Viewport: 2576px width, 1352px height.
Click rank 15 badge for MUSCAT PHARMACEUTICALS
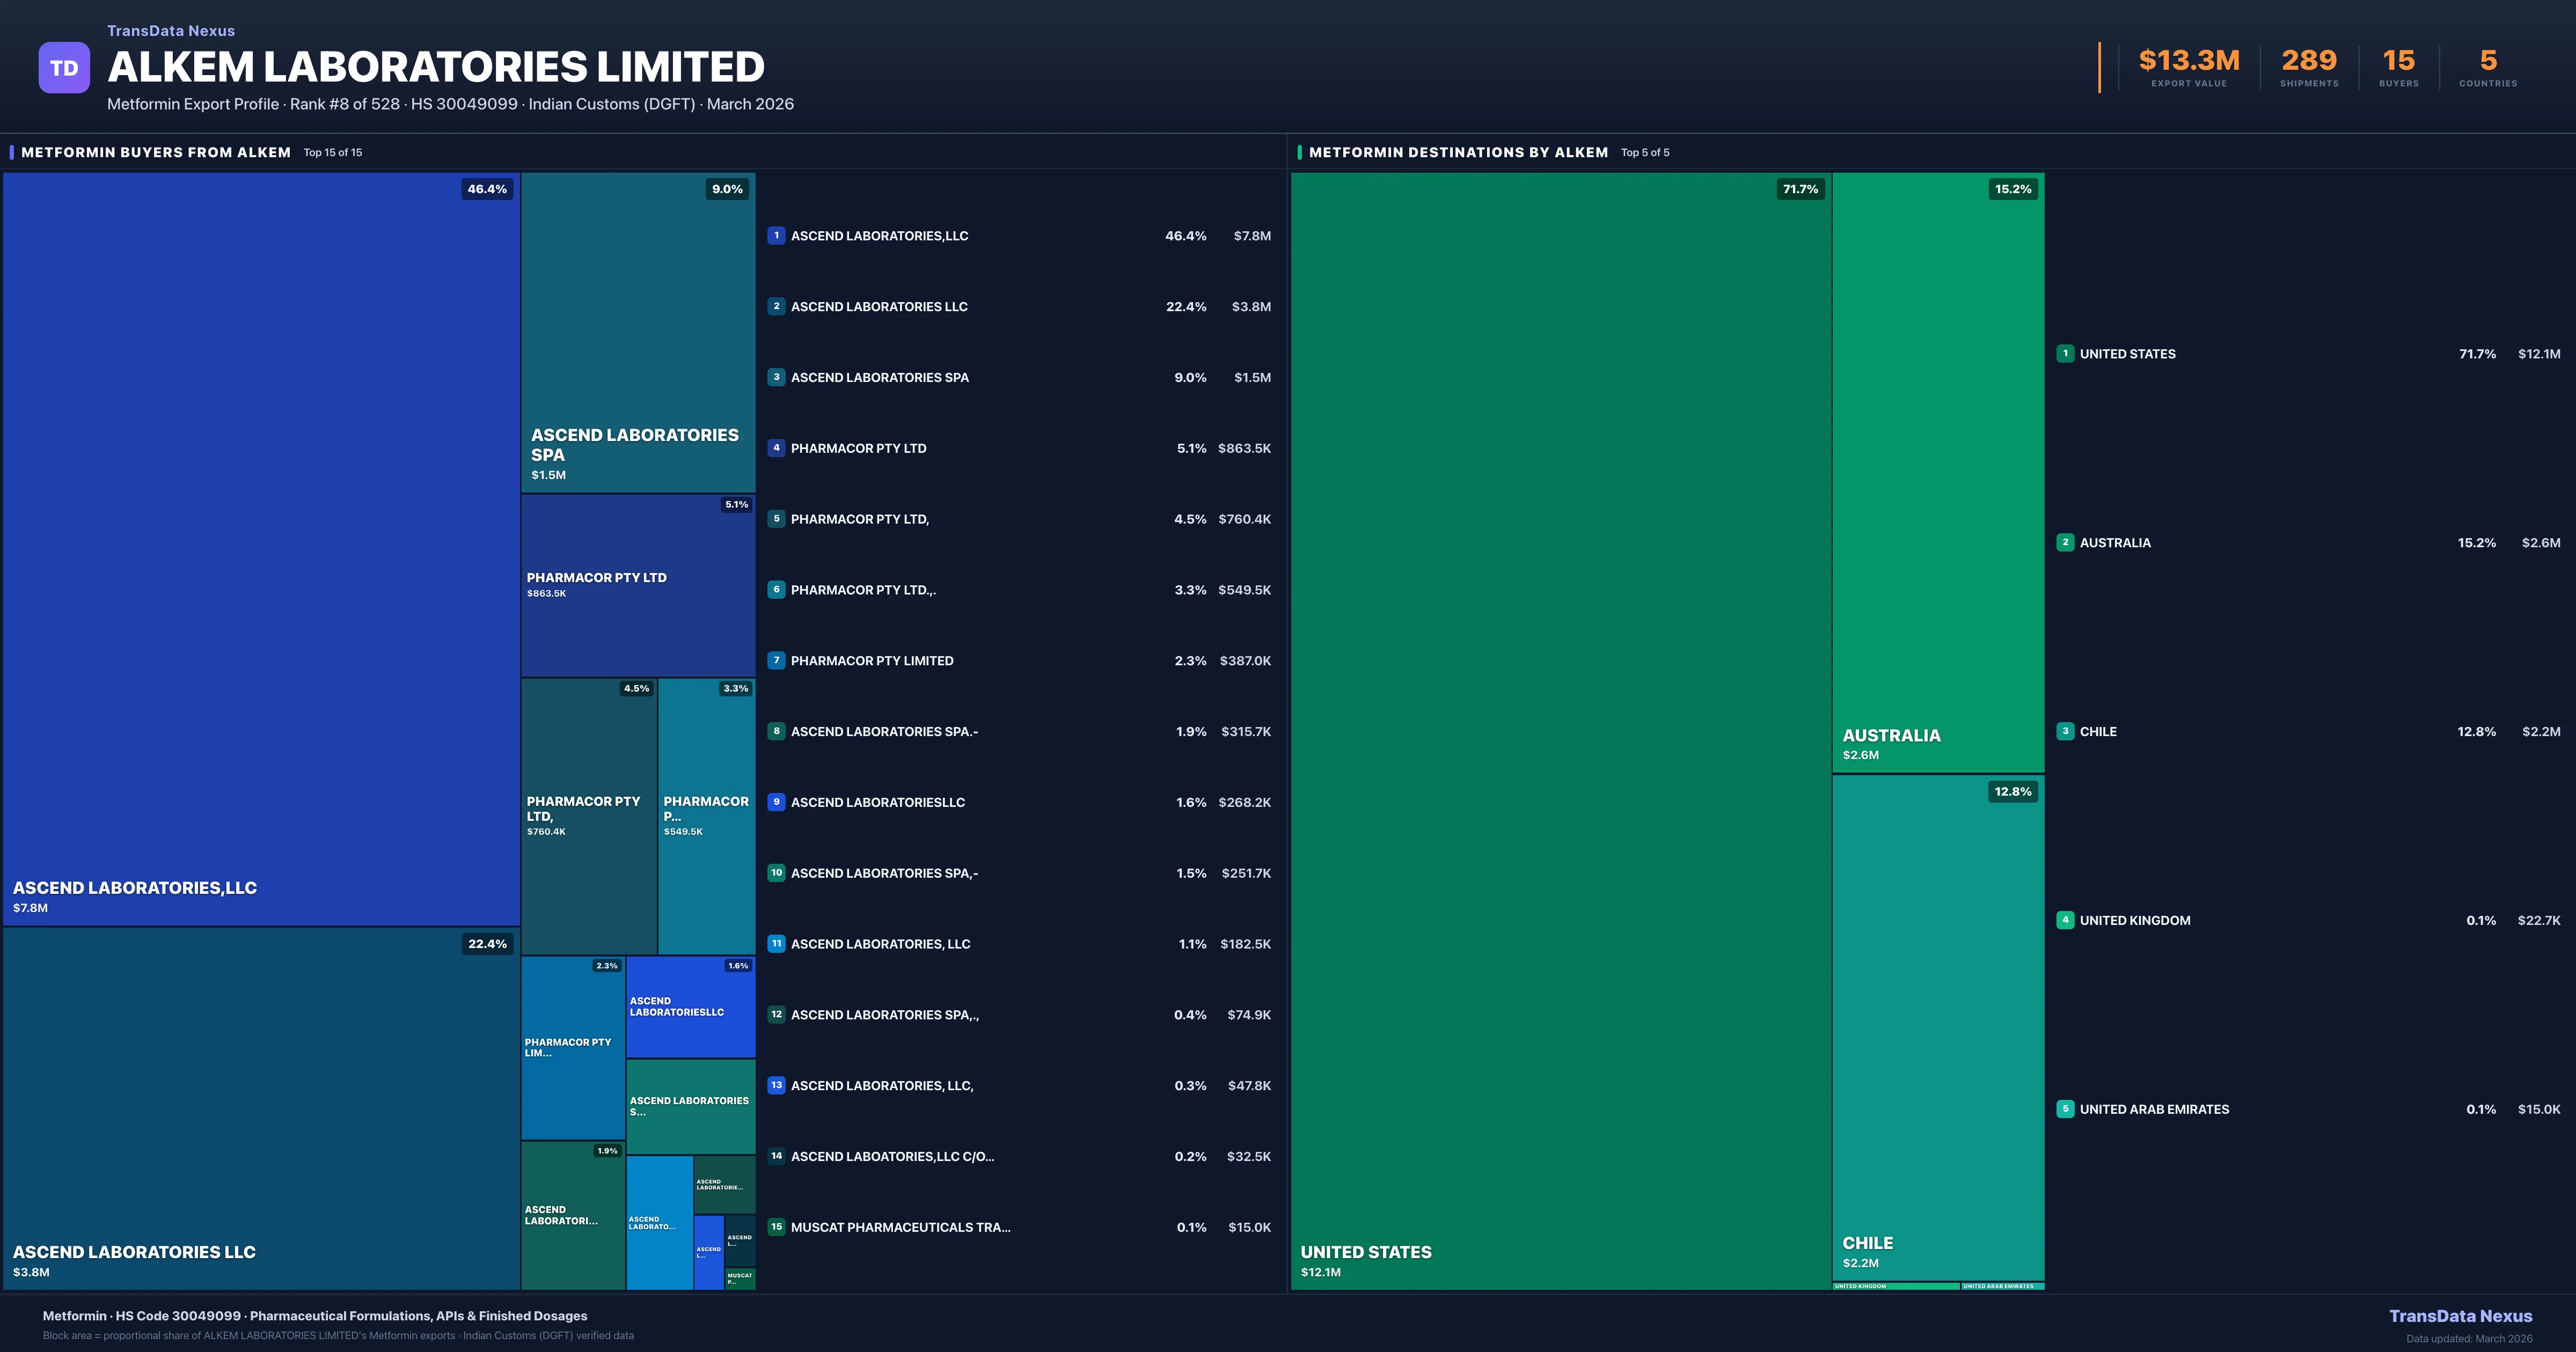pyautogui.click(x=776, y=1227)
